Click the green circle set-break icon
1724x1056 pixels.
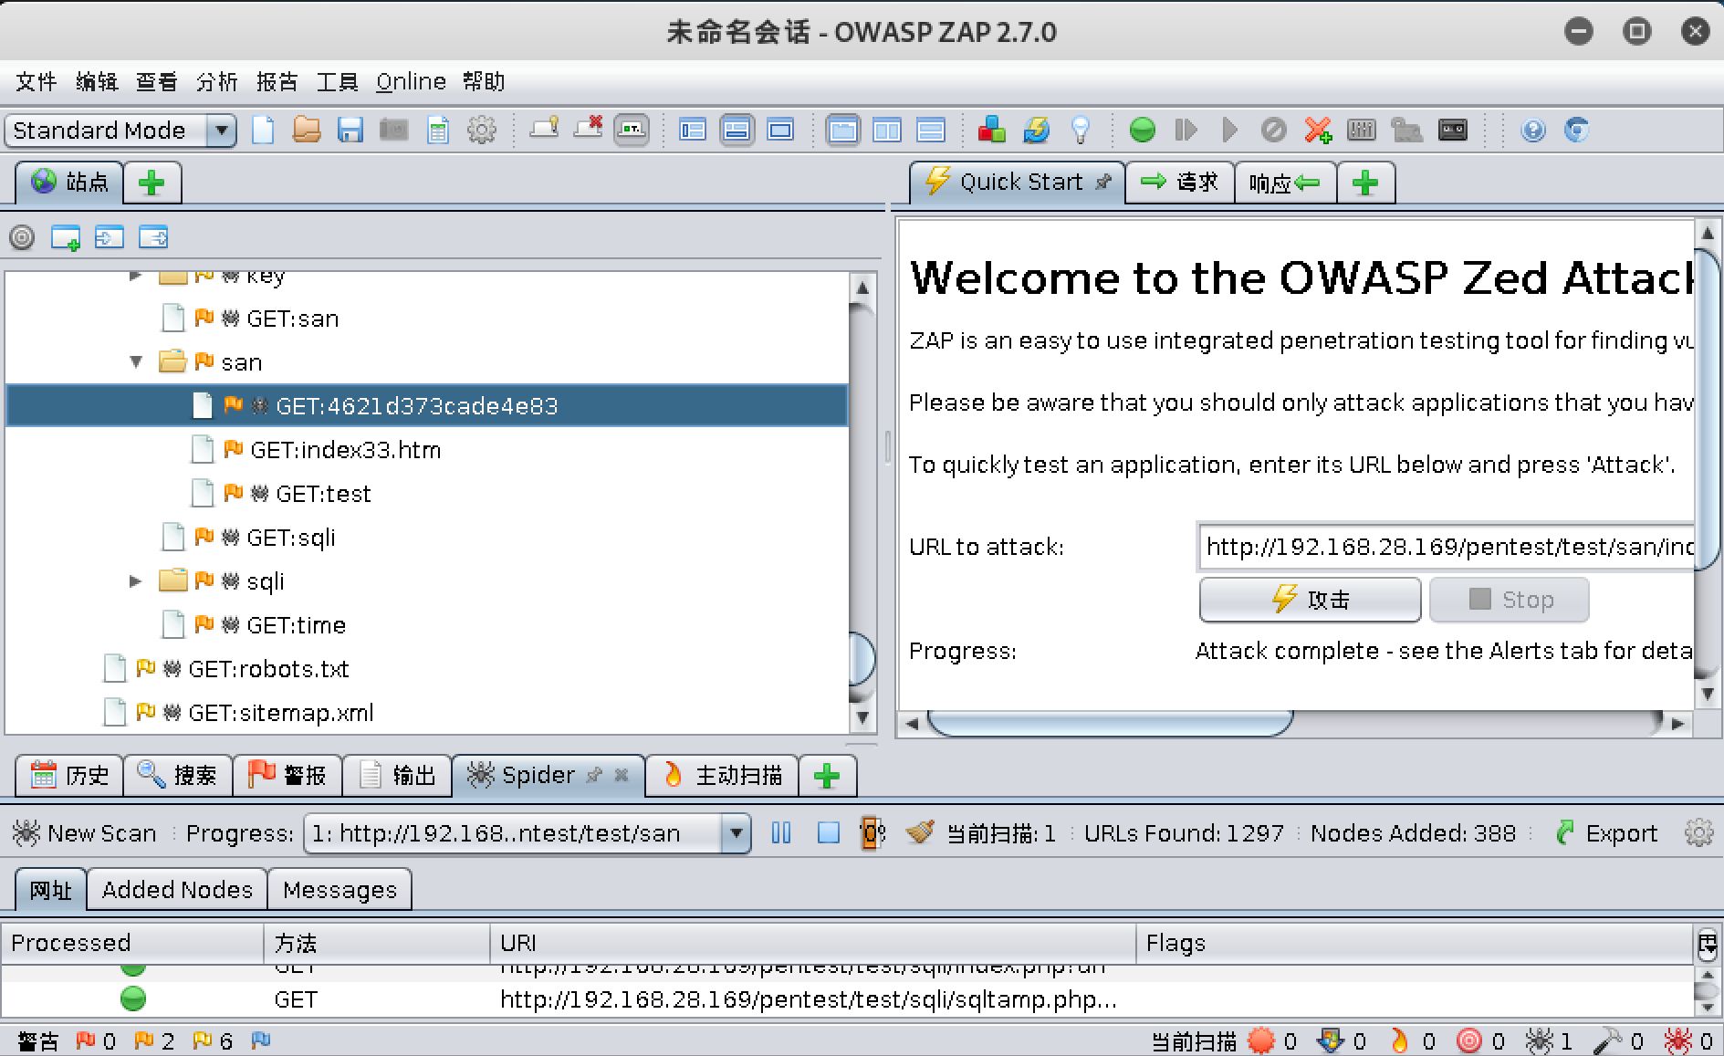1142,130
